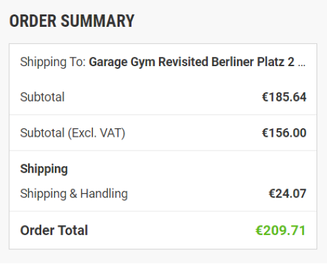
Task: Click the Berliner Platz 2 address text
Action: 253,62
